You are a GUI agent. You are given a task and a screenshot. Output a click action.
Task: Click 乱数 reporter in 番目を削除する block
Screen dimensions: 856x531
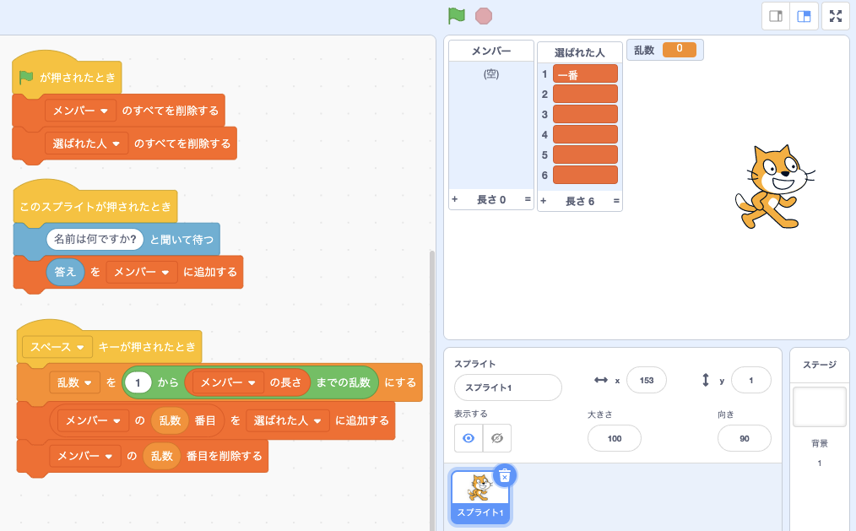pyautogui.click(x=161, y=456)
